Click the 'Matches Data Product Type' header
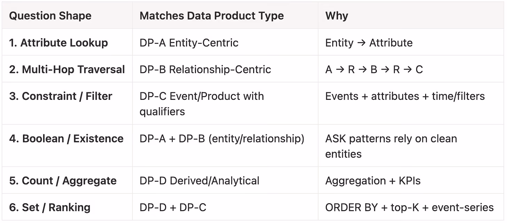 (x=225, y=16)
